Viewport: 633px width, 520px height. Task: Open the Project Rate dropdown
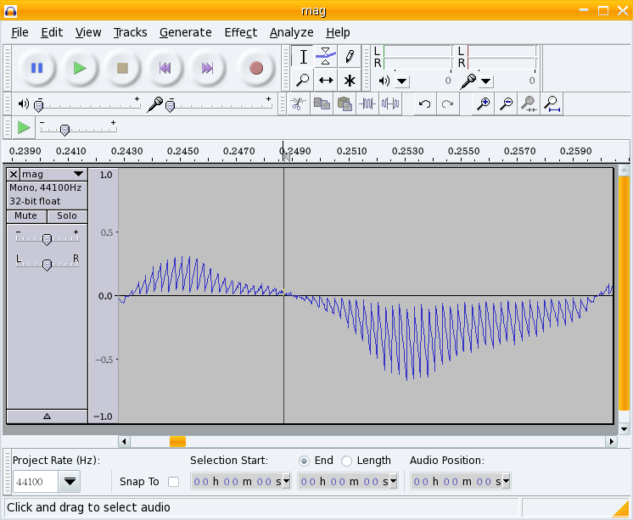tap(70, 482)
